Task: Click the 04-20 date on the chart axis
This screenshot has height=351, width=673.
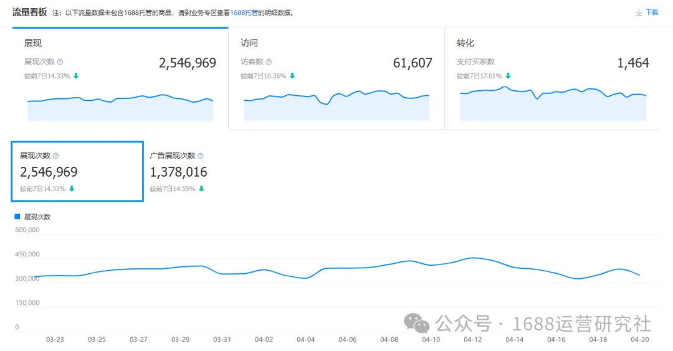Action: (639, 339)
